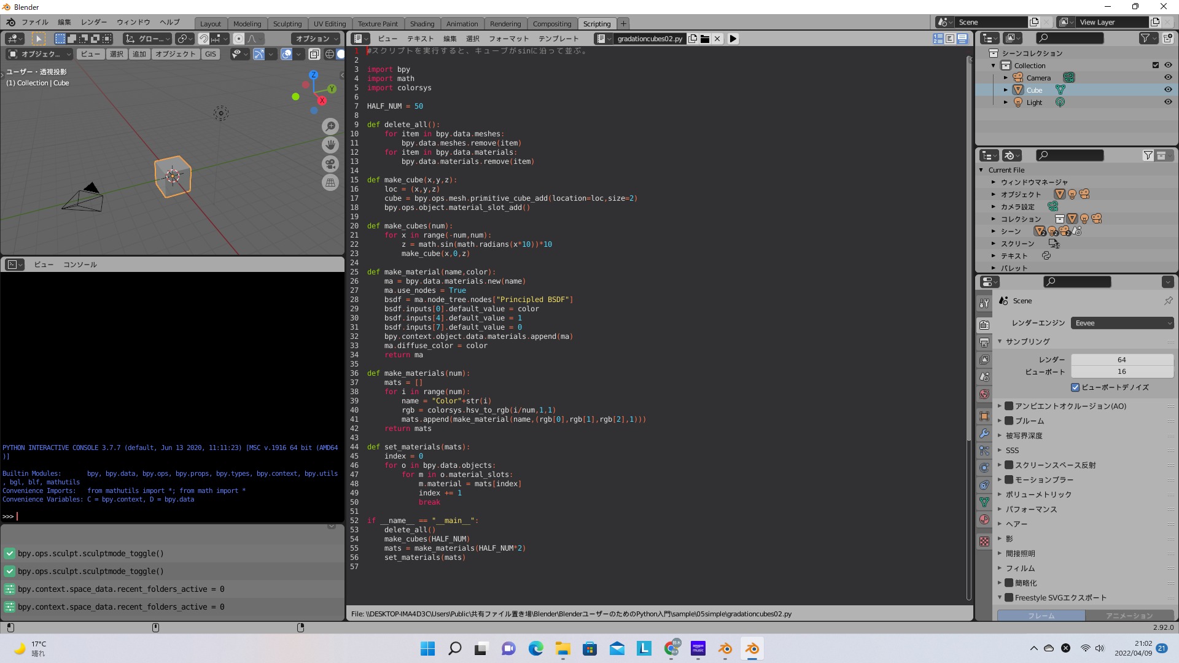Switch perspective/orthographic grid icon
The width and height of the screenshot is (1179, 663).
coord(330,182)
